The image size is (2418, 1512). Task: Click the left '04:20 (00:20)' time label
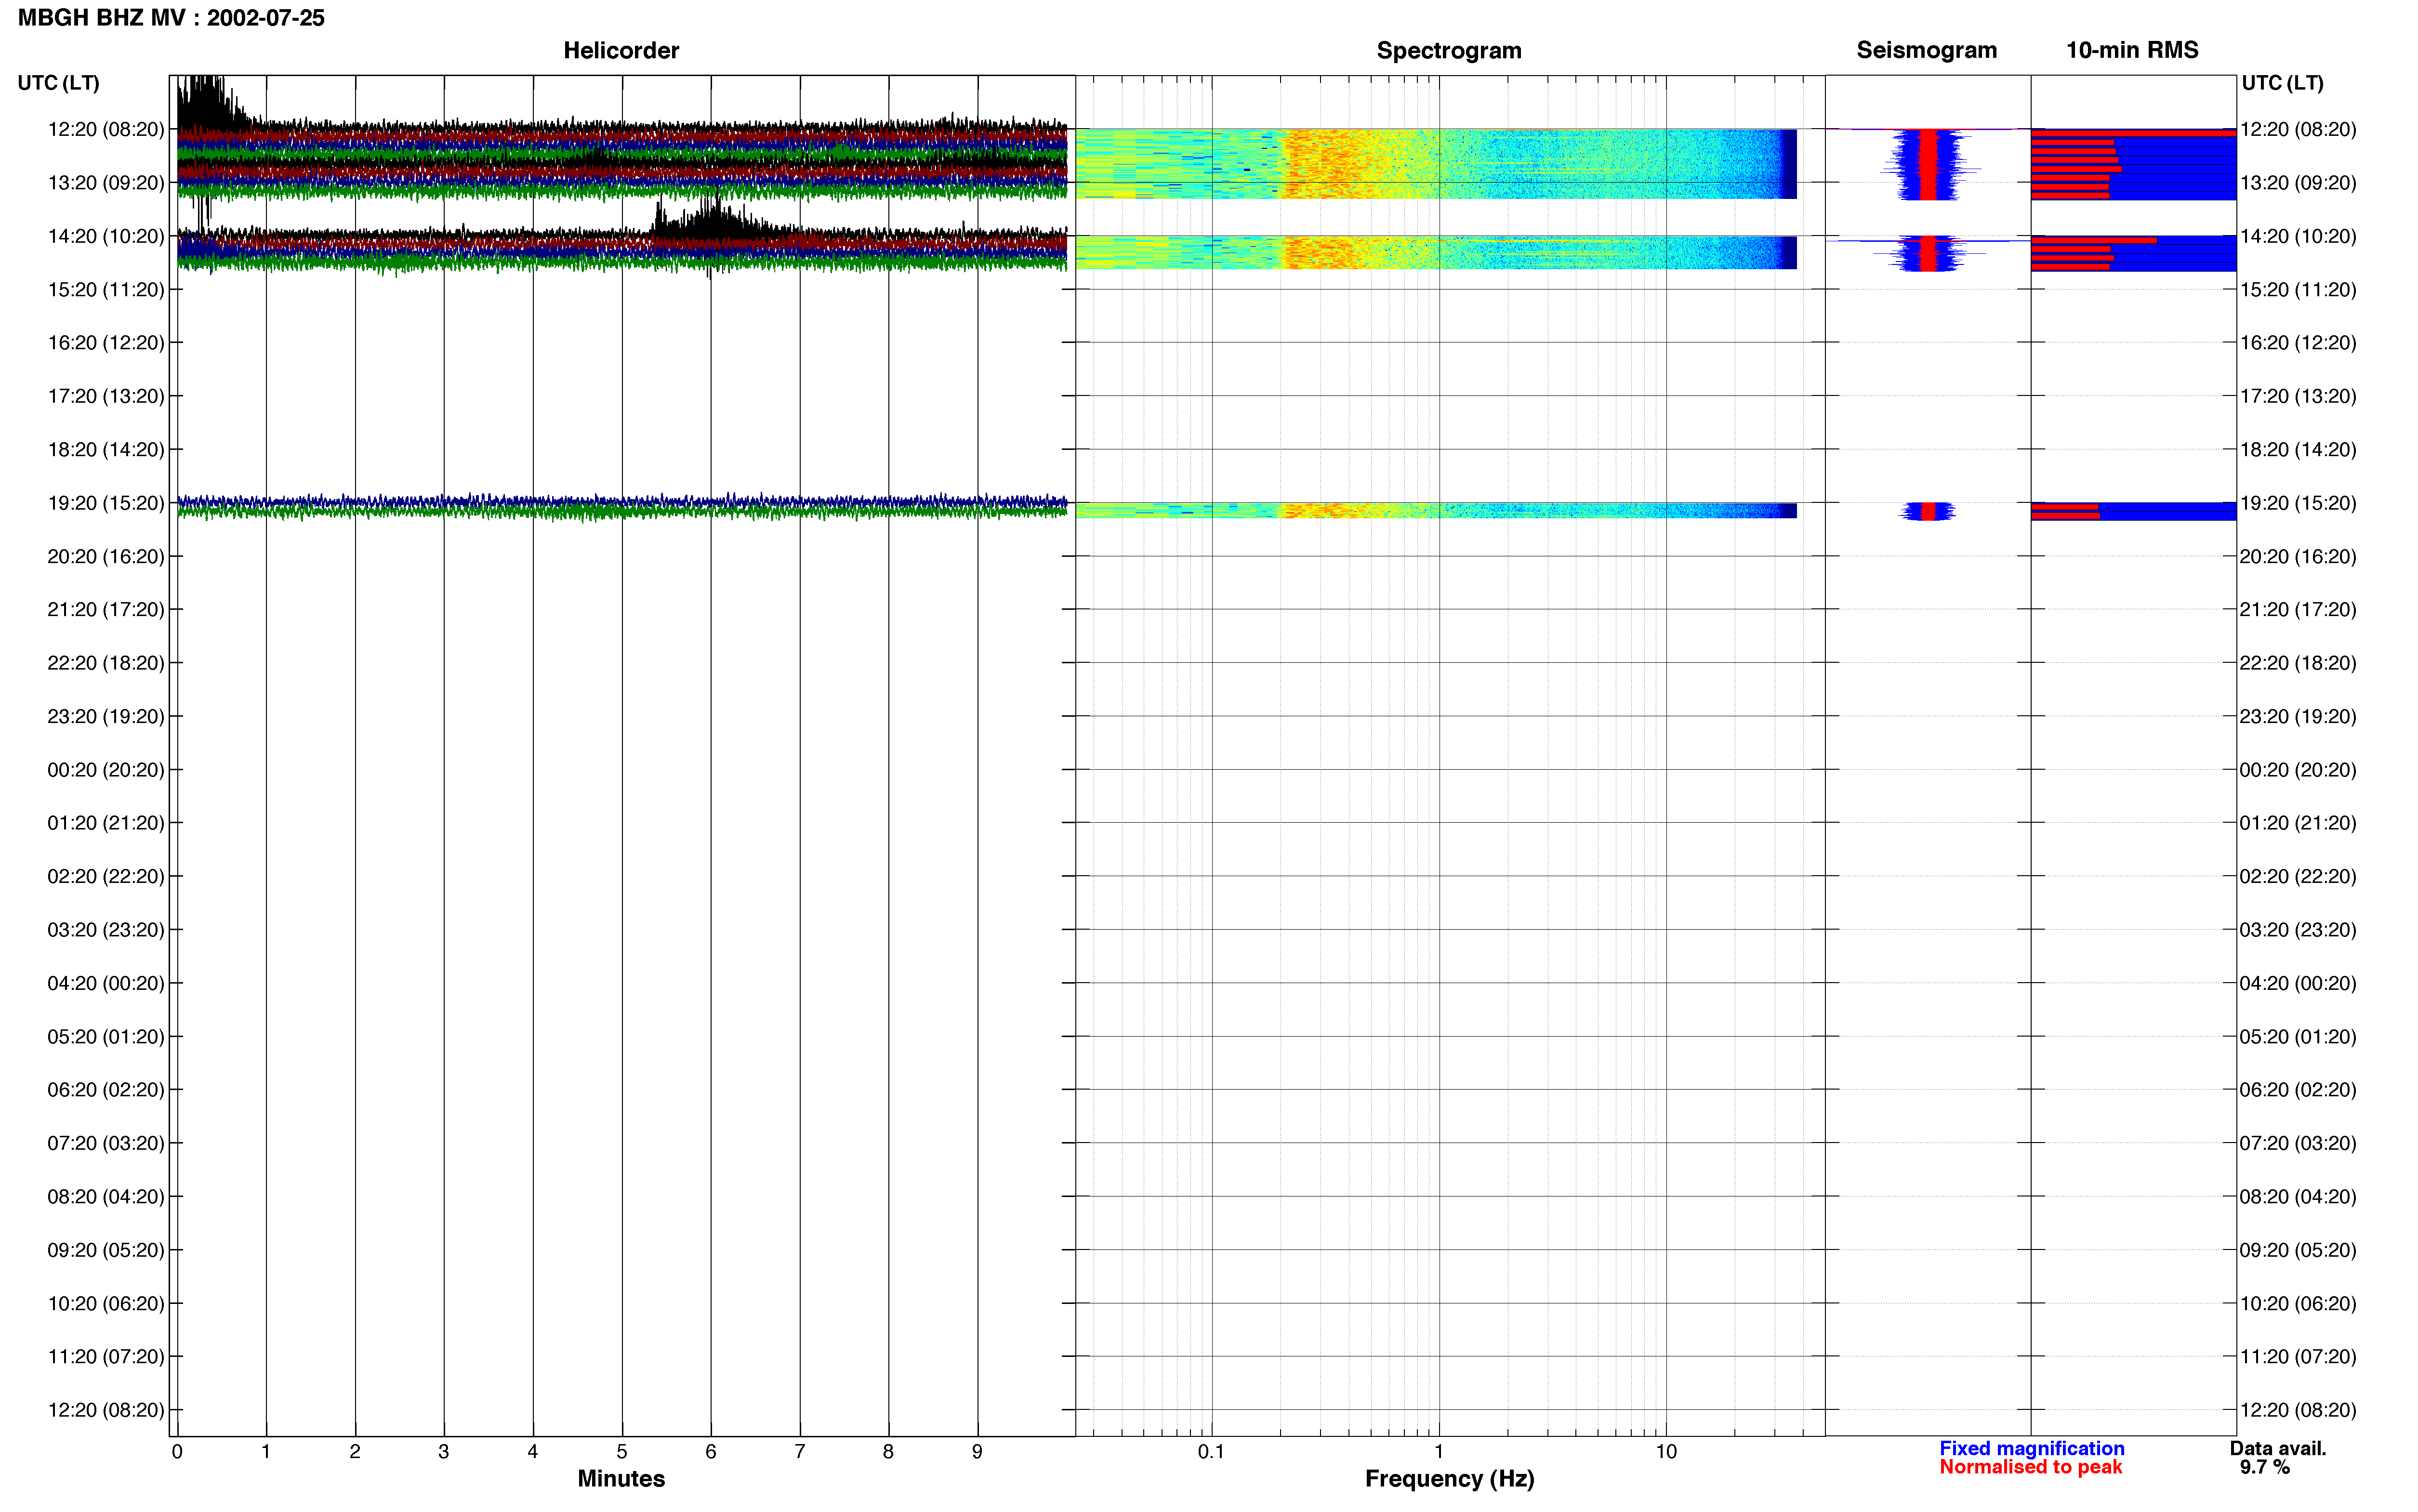click(106, 983)
